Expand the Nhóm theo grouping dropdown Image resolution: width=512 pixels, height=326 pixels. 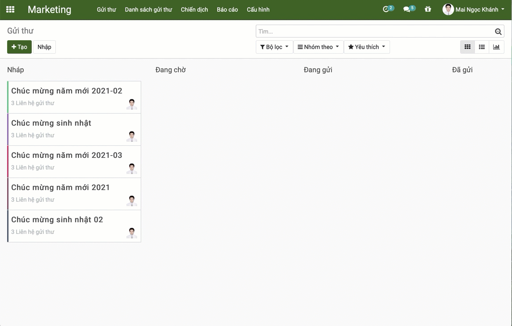(319, 47)
